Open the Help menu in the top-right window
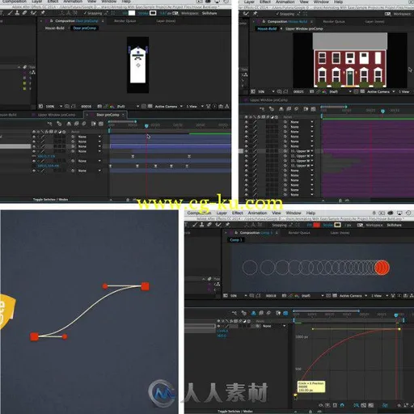This screenshot has height=414, width=414. tap(338, 2)
